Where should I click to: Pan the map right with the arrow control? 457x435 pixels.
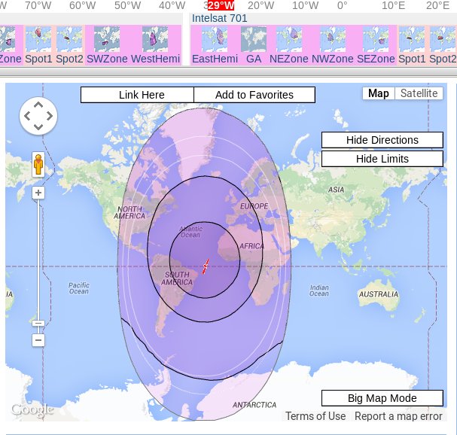point(49,116)
